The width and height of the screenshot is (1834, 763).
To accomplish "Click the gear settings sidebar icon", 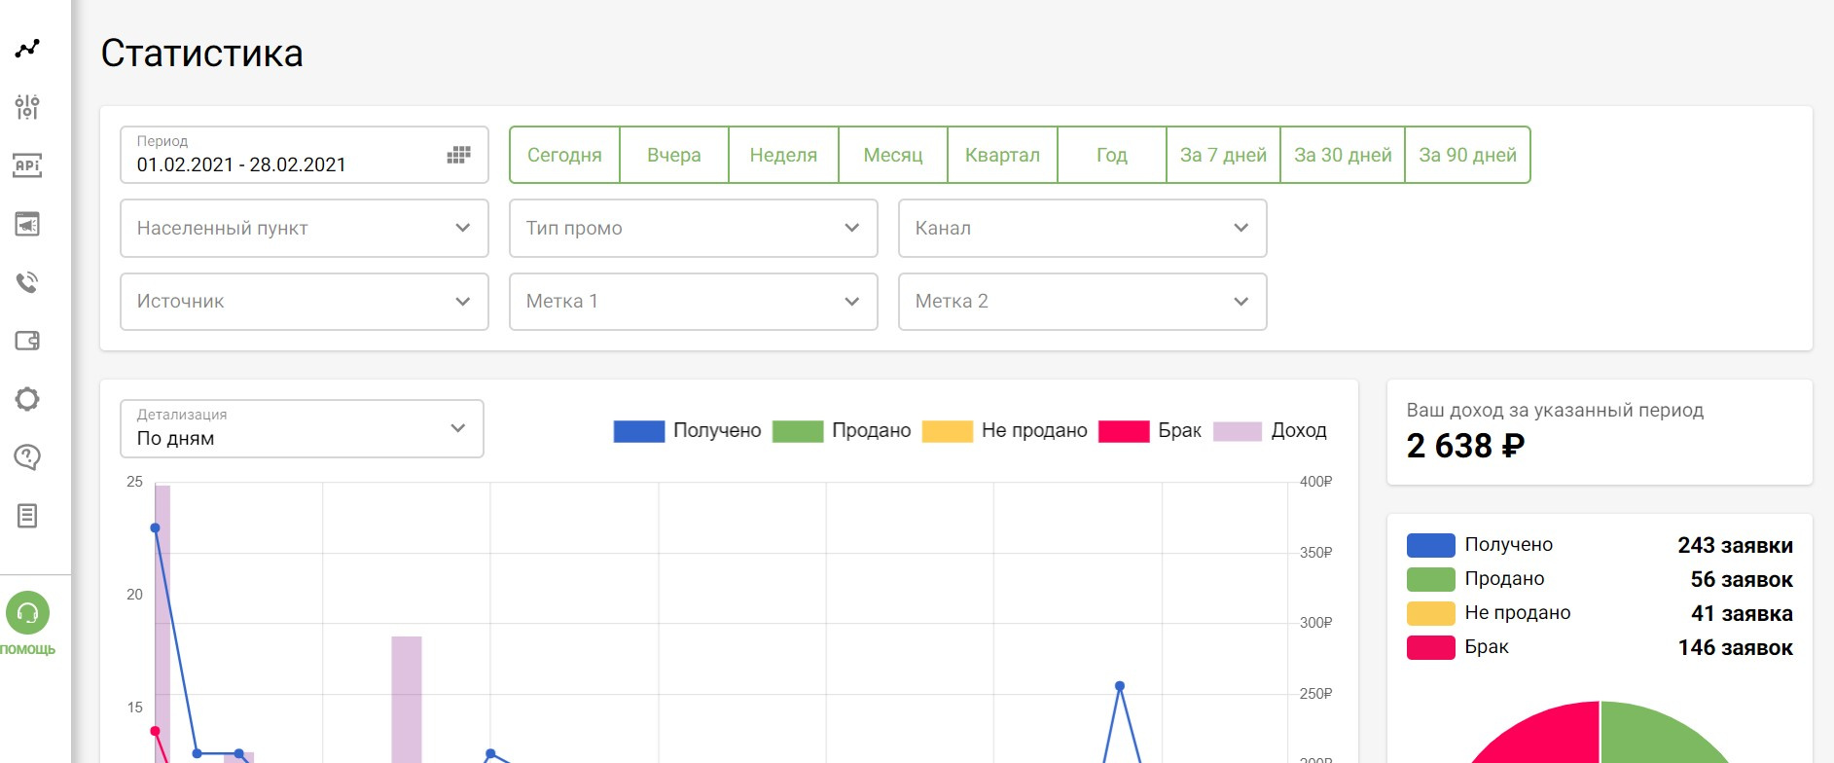I will [x=27, y=399].
